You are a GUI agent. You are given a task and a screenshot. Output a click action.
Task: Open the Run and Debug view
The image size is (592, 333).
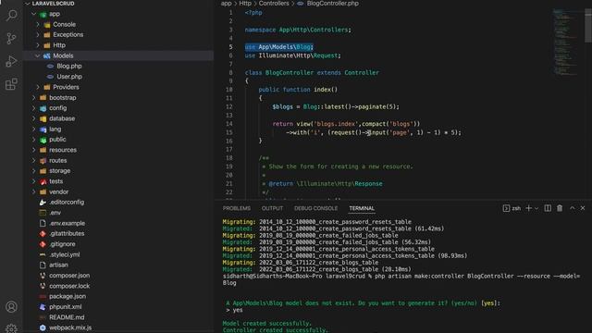click(12, 61)
